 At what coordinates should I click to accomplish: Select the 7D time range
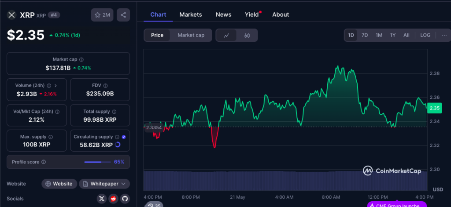pyautogui.click(x=365, y=35)
